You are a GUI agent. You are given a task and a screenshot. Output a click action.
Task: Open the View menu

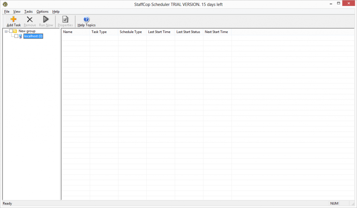click(17, 11)
